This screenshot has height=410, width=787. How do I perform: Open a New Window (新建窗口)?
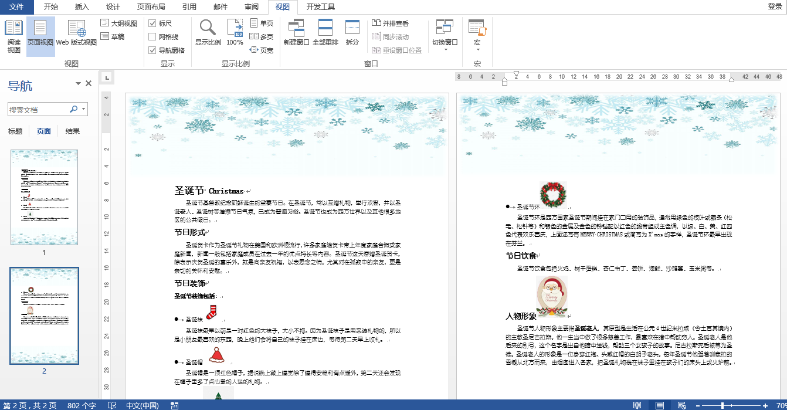click(x=296, y=33)
